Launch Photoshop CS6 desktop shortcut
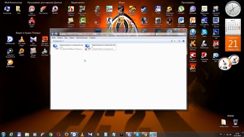 (x=216, y=34)
